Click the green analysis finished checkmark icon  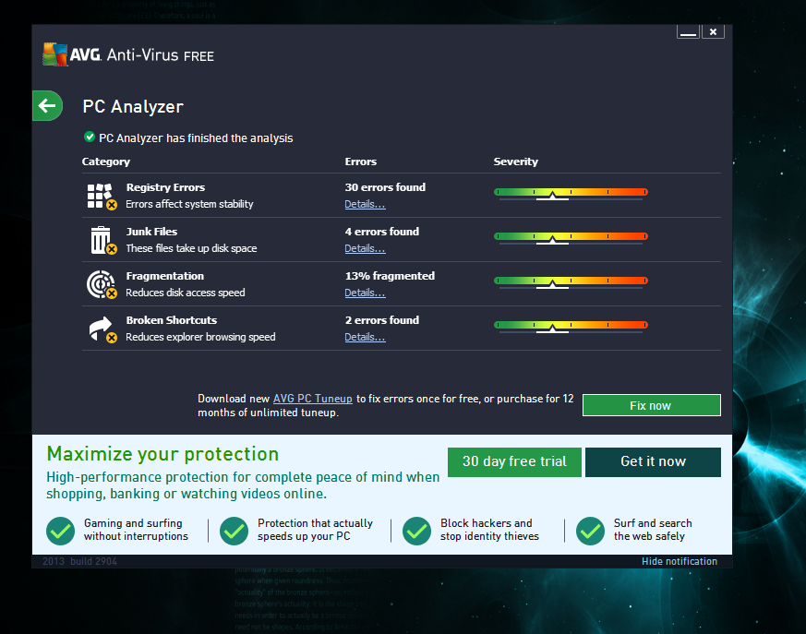[90, 138]
